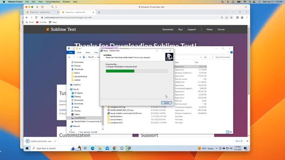Open the Buy link on Sublime Text site
Image resolution: width=285 pixels, height=160 pixels.
click(x=180, y=29)
